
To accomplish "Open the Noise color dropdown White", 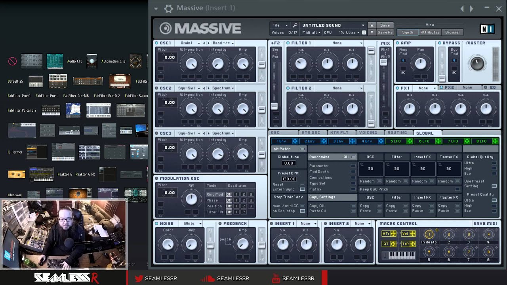I will click(192, 224).
